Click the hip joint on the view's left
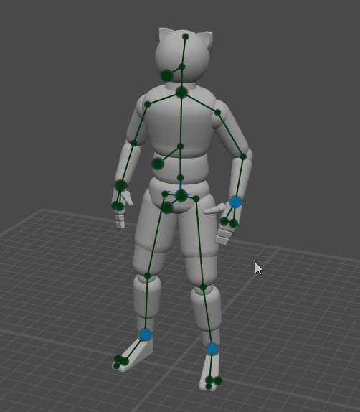360x412 pixels. point(165,195)
